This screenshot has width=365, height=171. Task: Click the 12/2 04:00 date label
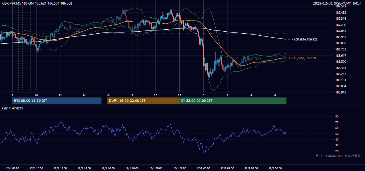pyautogui.click(x=251, y=168)
